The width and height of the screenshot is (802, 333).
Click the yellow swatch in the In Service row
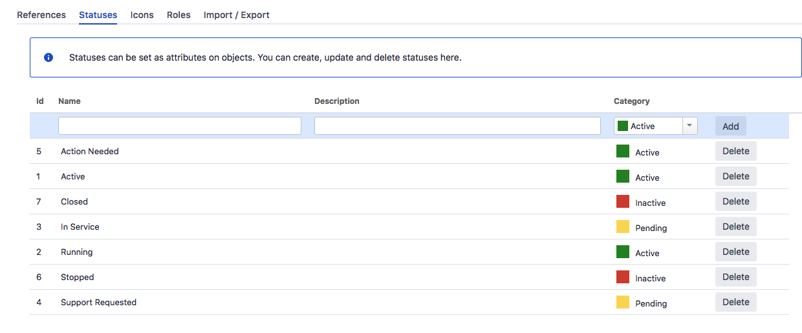click(x=623, y=227)
